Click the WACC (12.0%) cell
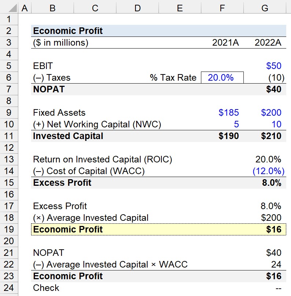This screenshot has width=291, height=296. click(x=265, y=171)
